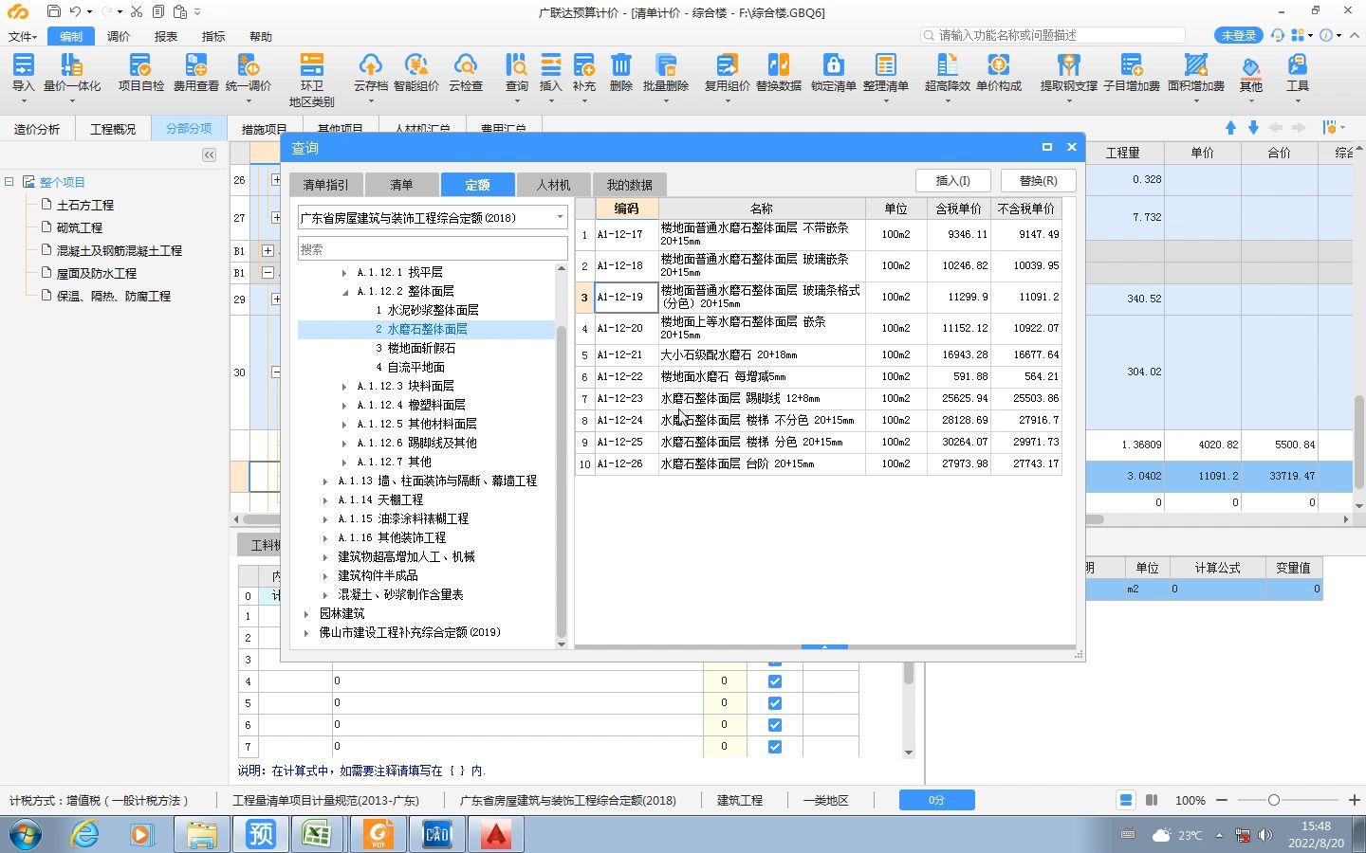Click the 搜索 search field in dialog
Screen dimensions: 1366x853
click(x=433, y=249)
